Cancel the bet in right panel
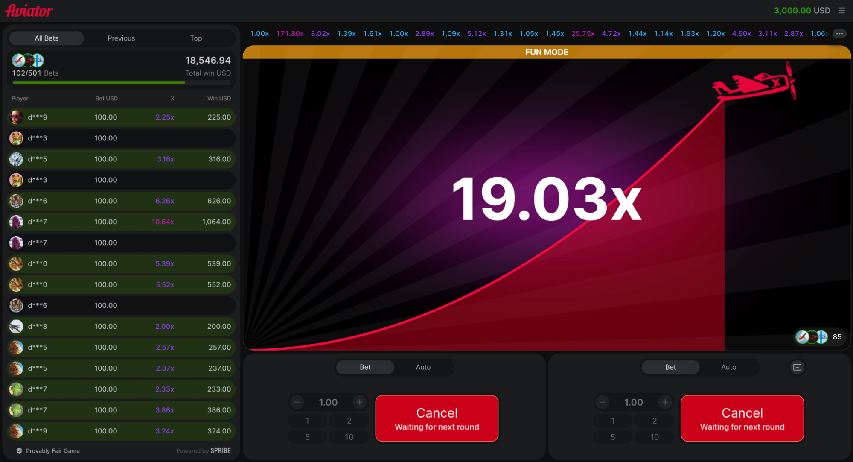The width and height of the screenshot is (853, 462). coord(742,418)
